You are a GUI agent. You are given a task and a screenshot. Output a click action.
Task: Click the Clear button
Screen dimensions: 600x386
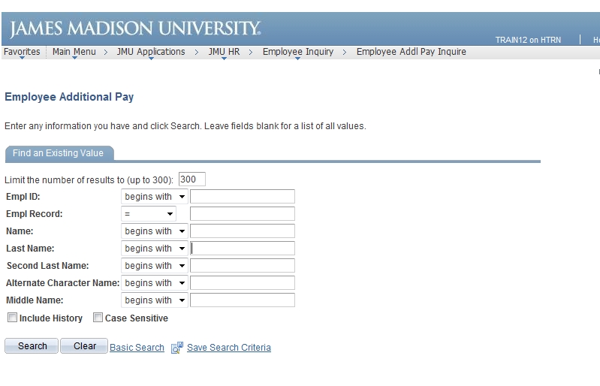click(84, 346)
